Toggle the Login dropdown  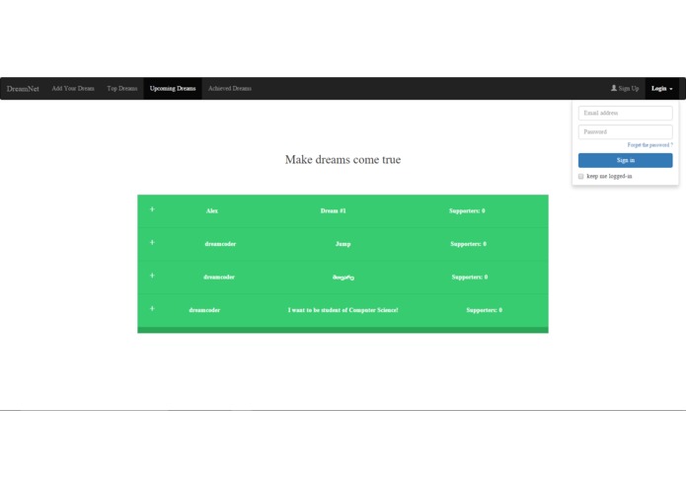[x=662, y=88]
